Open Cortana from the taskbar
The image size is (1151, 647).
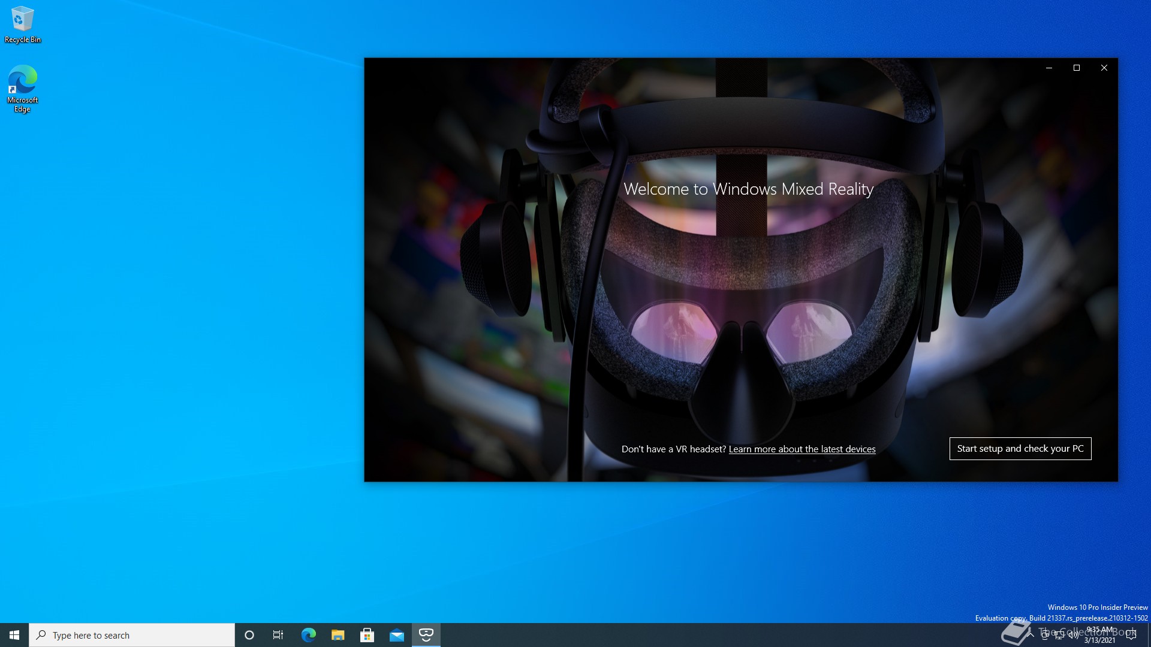[249, 635]
